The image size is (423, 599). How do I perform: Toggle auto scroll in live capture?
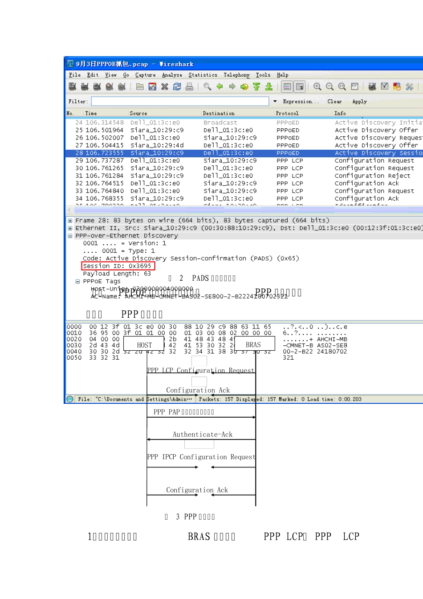click(x=300, y=86)
